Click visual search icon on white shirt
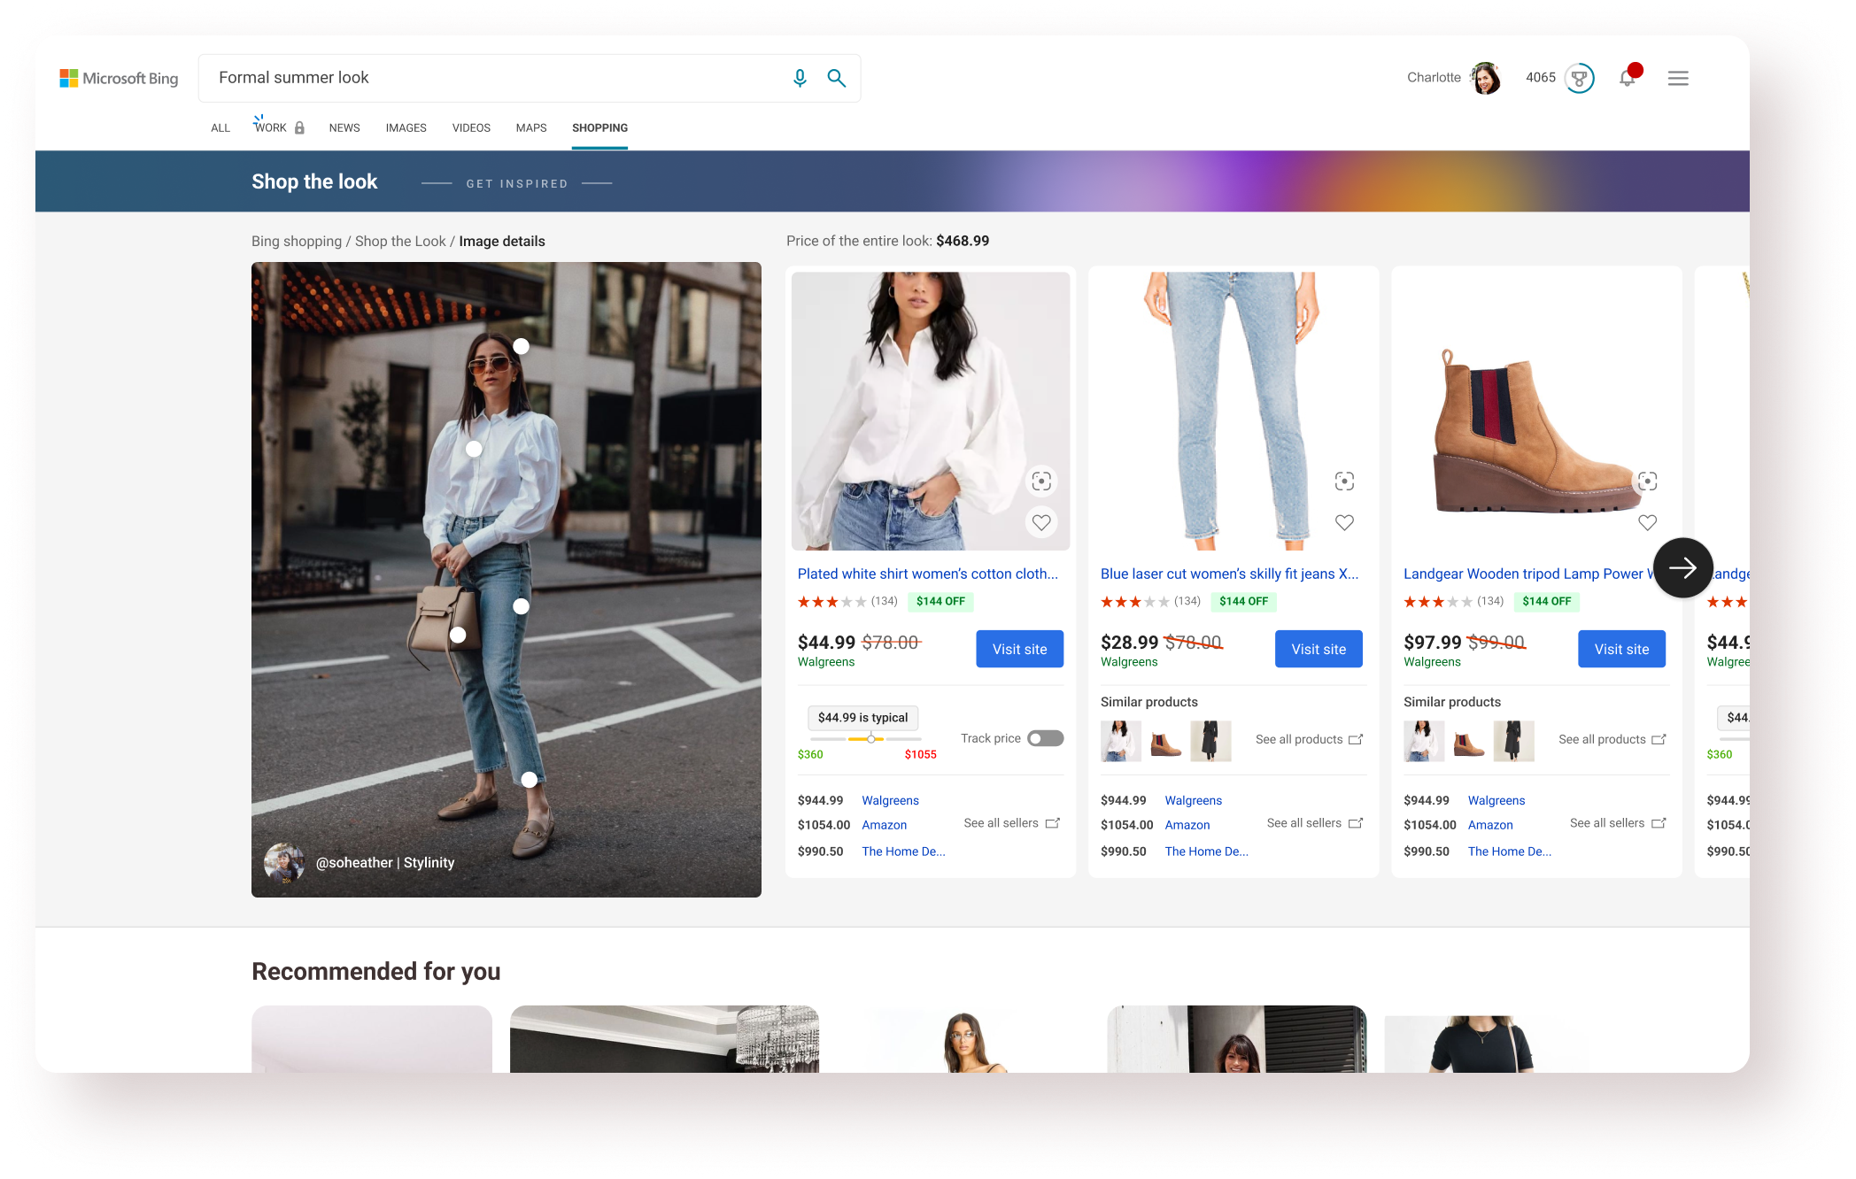 click(1041, 481)
